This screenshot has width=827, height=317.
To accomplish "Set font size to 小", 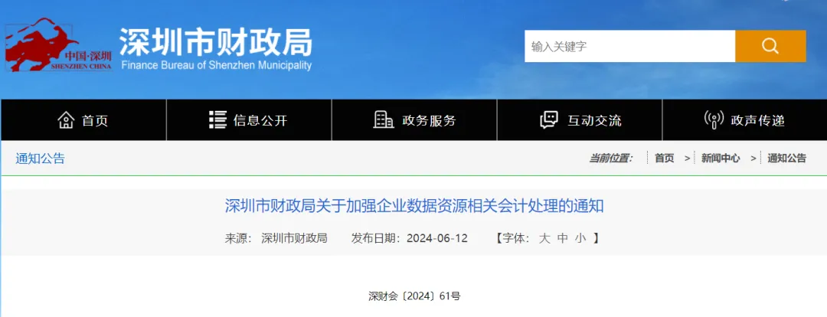I will coord(580,238).
